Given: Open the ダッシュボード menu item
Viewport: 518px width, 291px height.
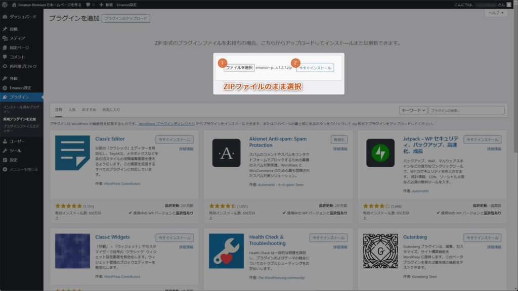Looking at the screenshot, I should pyautogui.click(x=22, y=17).
